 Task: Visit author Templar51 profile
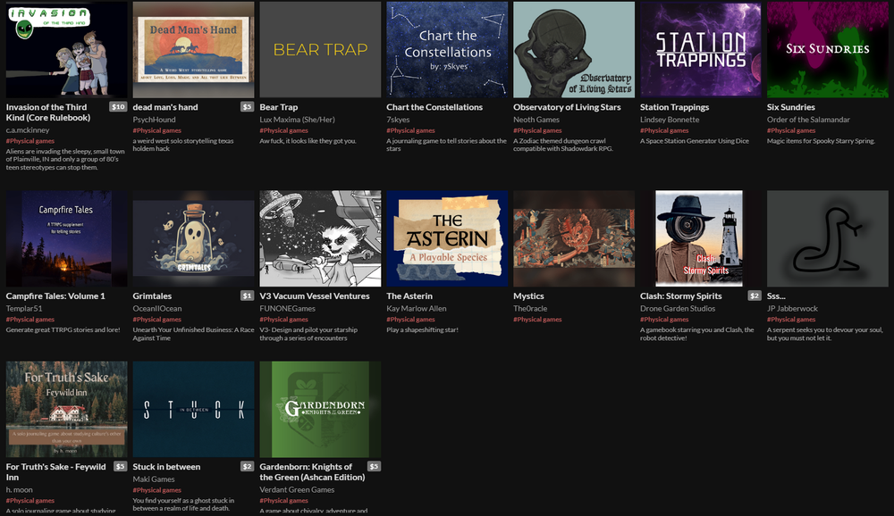pyautogui.click(x=24, y=309)
